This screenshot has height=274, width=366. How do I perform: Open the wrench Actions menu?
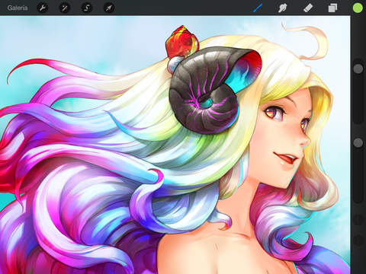click(x=43, y=8)
